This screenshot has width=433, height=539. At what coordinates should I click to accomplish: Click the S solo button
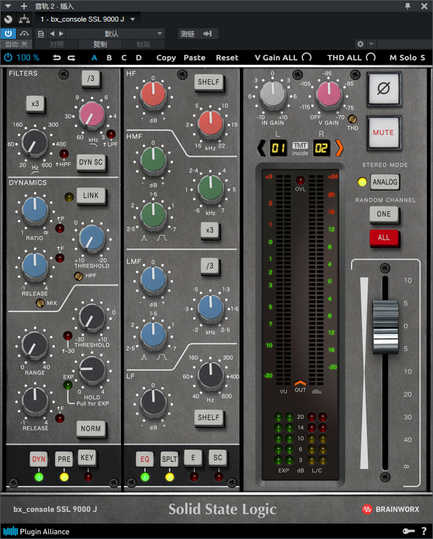423,58
